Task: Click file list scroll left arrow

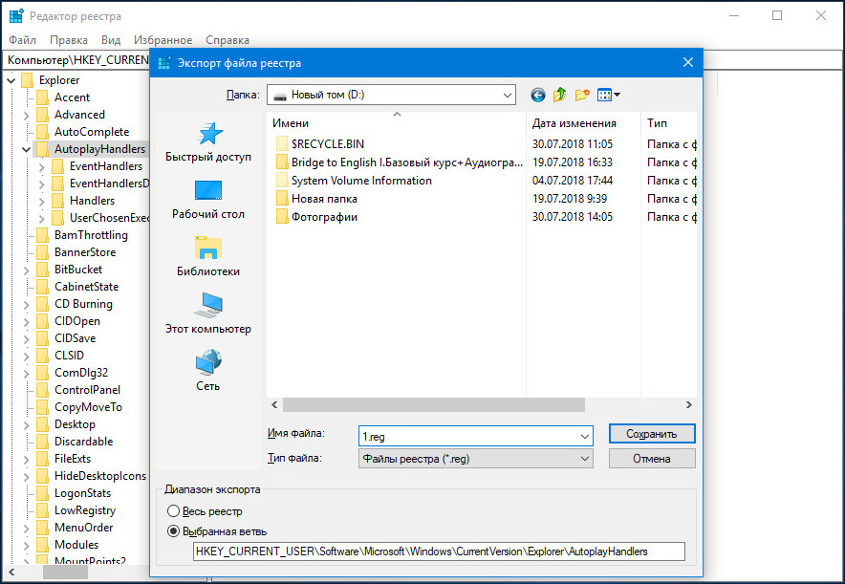Action: pos(274,404)
